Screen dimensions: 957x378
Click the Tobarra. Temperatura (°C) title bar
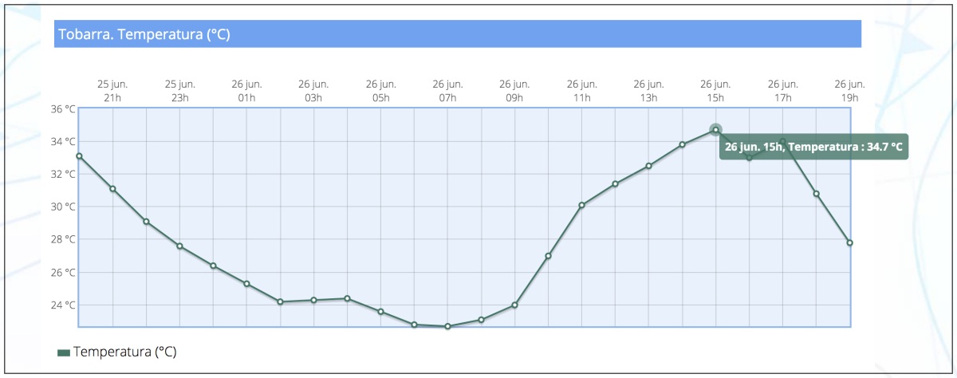458,34
